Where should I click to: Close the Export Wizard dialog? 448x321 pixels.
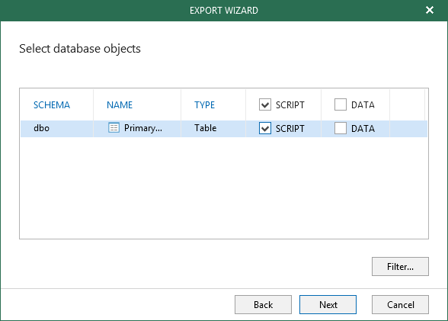[x=430, y=10]
